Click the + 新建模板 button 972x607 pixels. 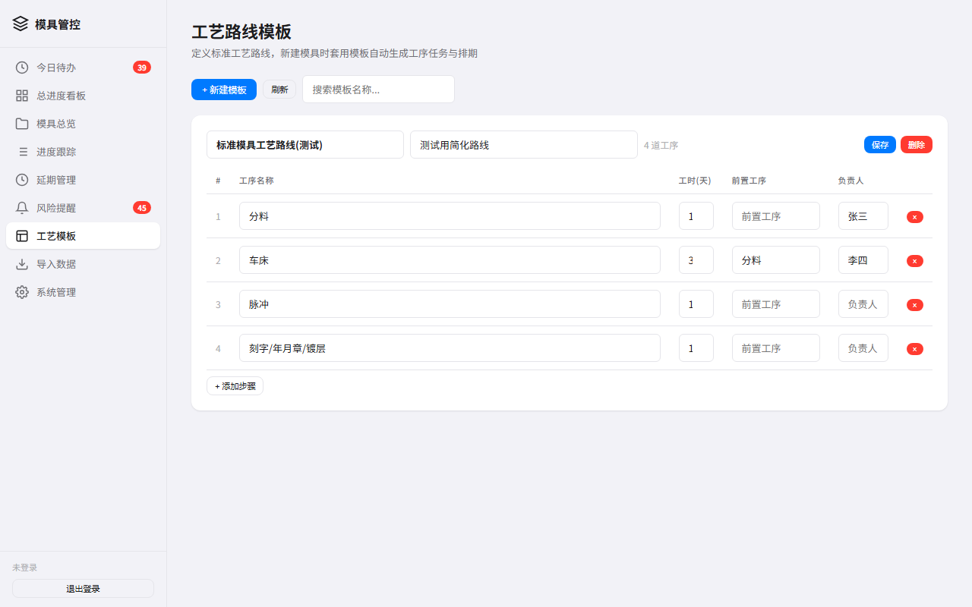click(224, 90)
